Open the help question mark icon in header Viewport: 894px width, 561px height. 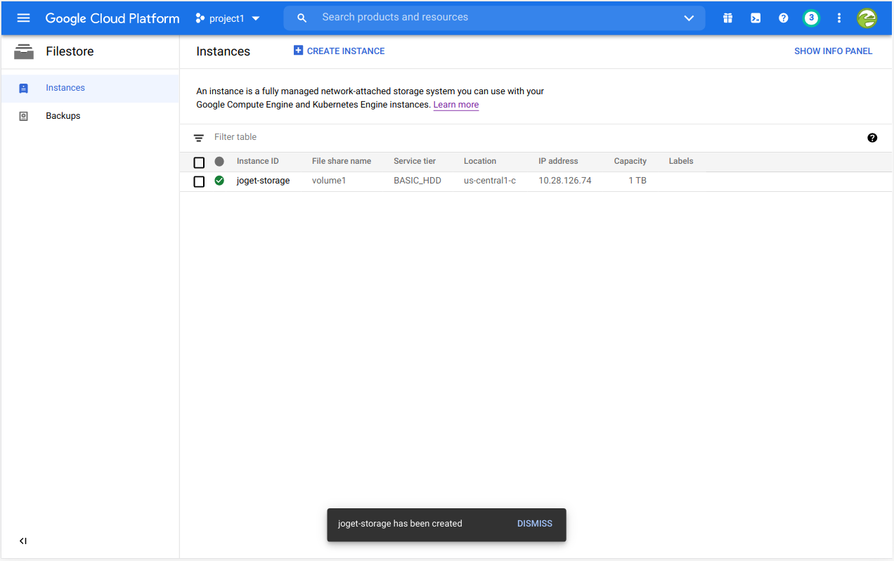[x=783, y=18]
